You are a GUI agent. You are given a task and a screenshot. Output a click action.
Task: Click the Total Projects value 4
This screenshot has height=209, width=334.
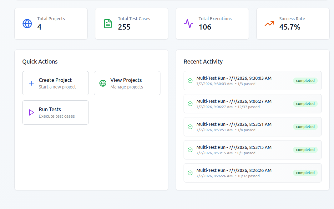[x=39, y=27]
